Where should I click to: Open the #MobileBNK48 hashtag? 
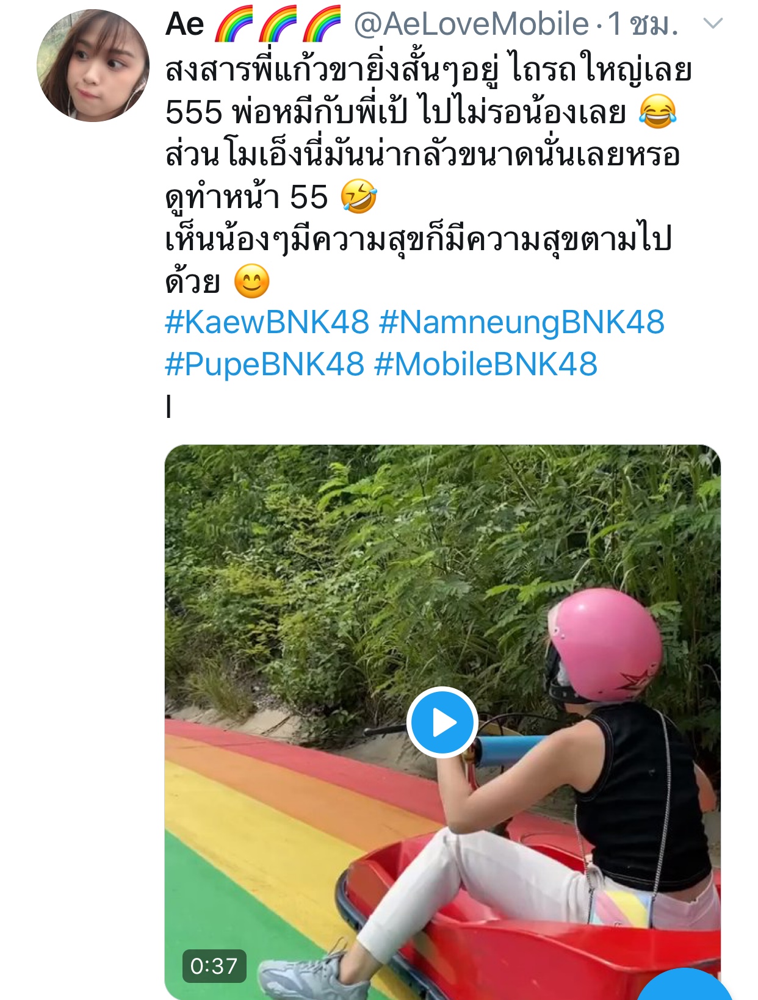(x=486, y=364)
